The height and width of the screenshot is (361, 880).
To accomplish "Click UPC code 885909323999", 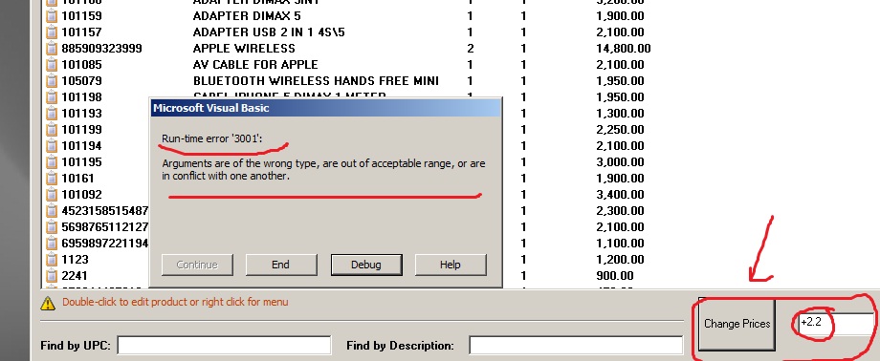I will tap(101, 48).
